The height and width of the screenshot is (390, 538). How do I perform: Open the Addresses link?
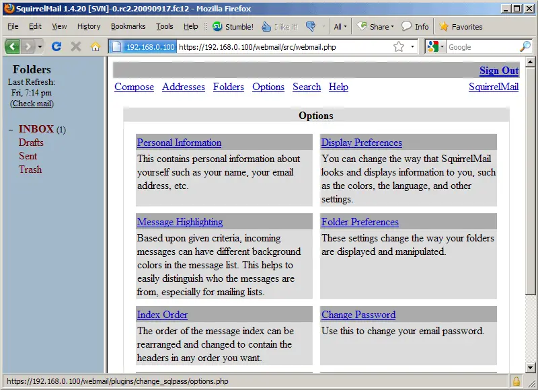pos(184,87)
